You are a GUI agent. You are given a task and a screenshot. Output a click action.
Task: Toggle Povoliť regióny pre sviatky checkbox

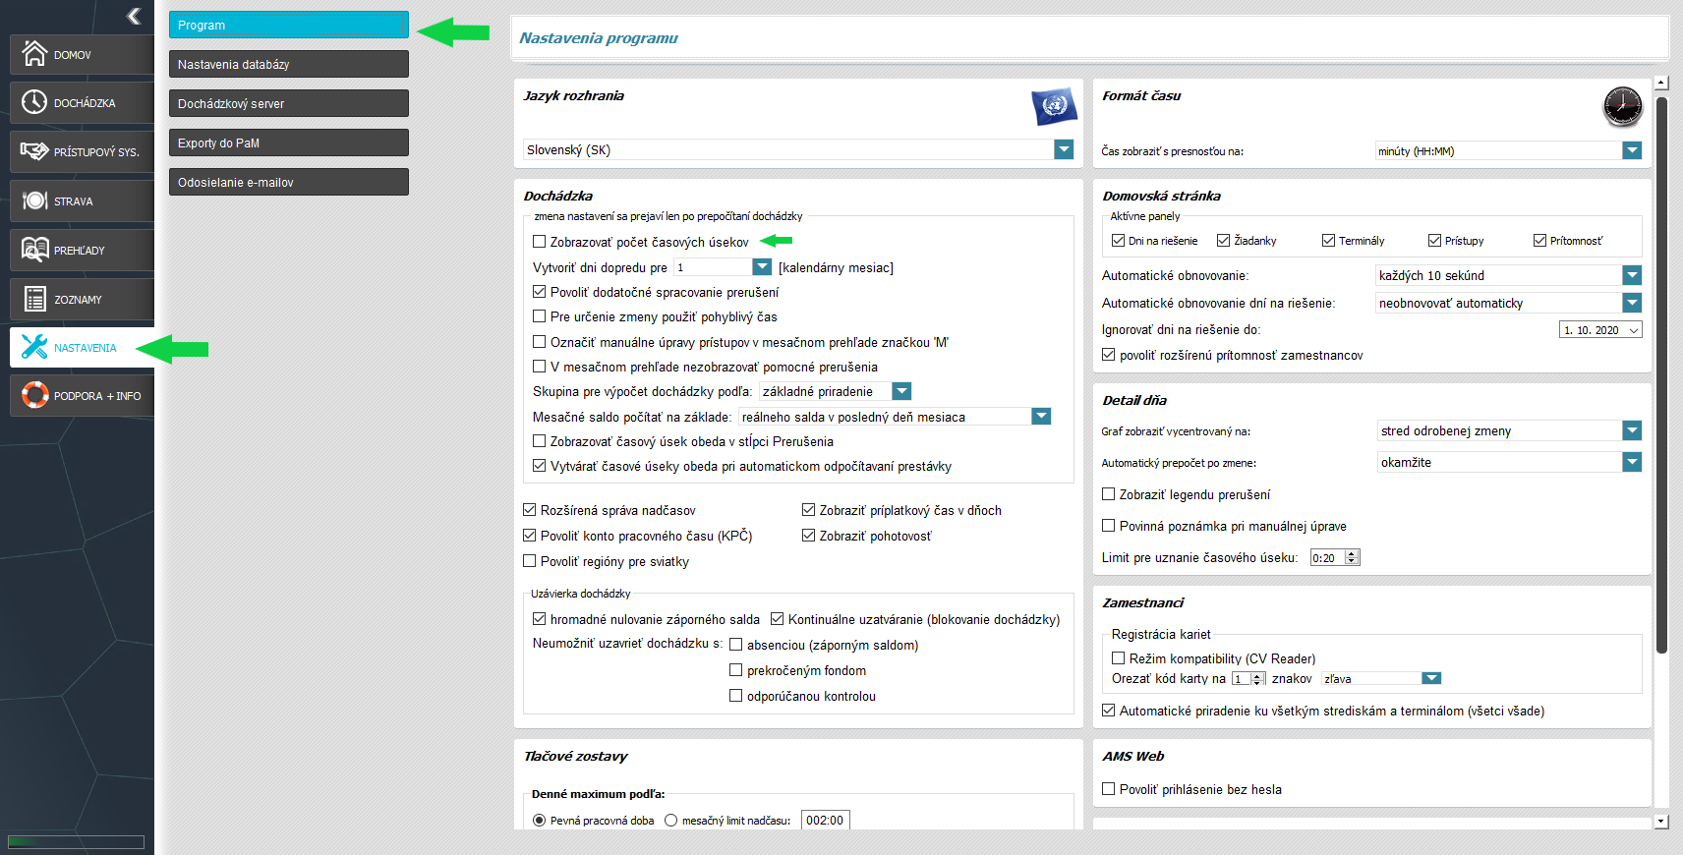[x=529, y=561]
